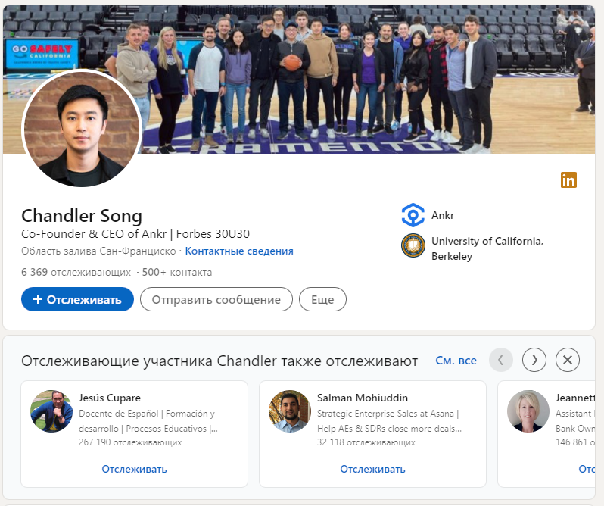Follow Jesús Cupare via Отслеживать link
Screen dimensions: 604x506
coord(134,469)
